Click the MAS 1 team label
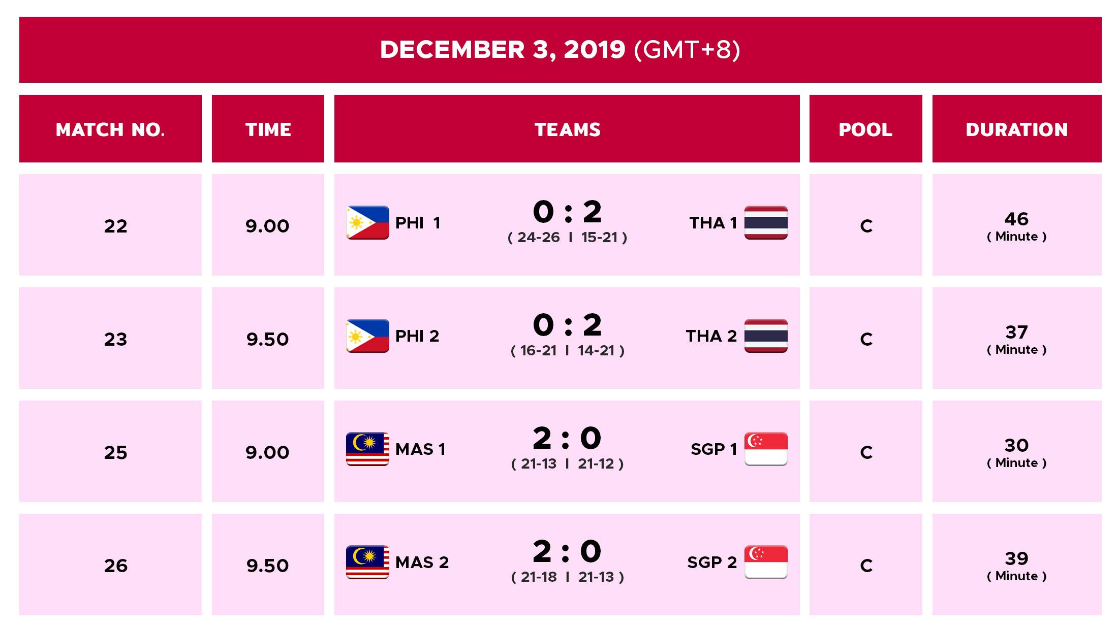This screenshot has height=630, width=1118. [x=420, y=449]
